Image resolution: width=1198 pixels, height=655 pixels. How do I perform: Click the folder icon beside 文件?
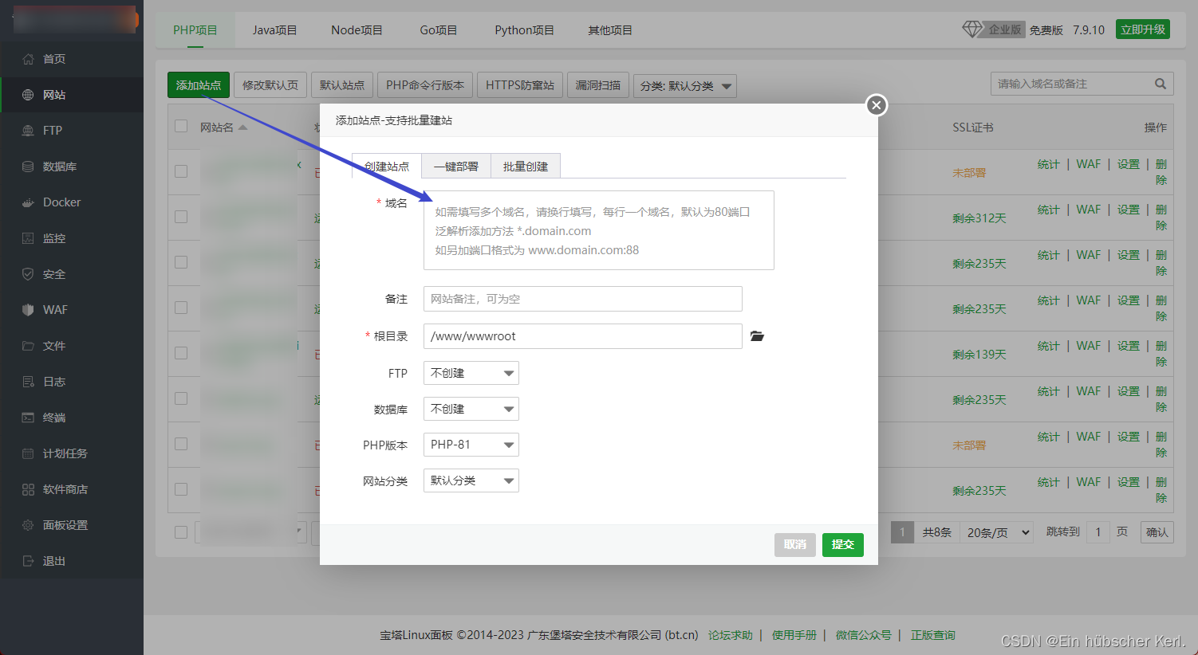tap(28, 346)
